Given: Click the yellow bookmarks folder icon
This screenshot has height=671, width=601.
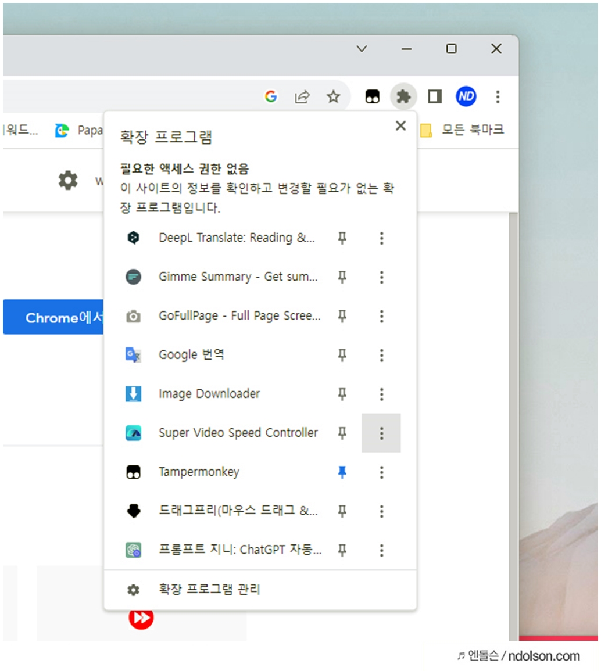Looking at the screenshot, I should tap(426, 130).
